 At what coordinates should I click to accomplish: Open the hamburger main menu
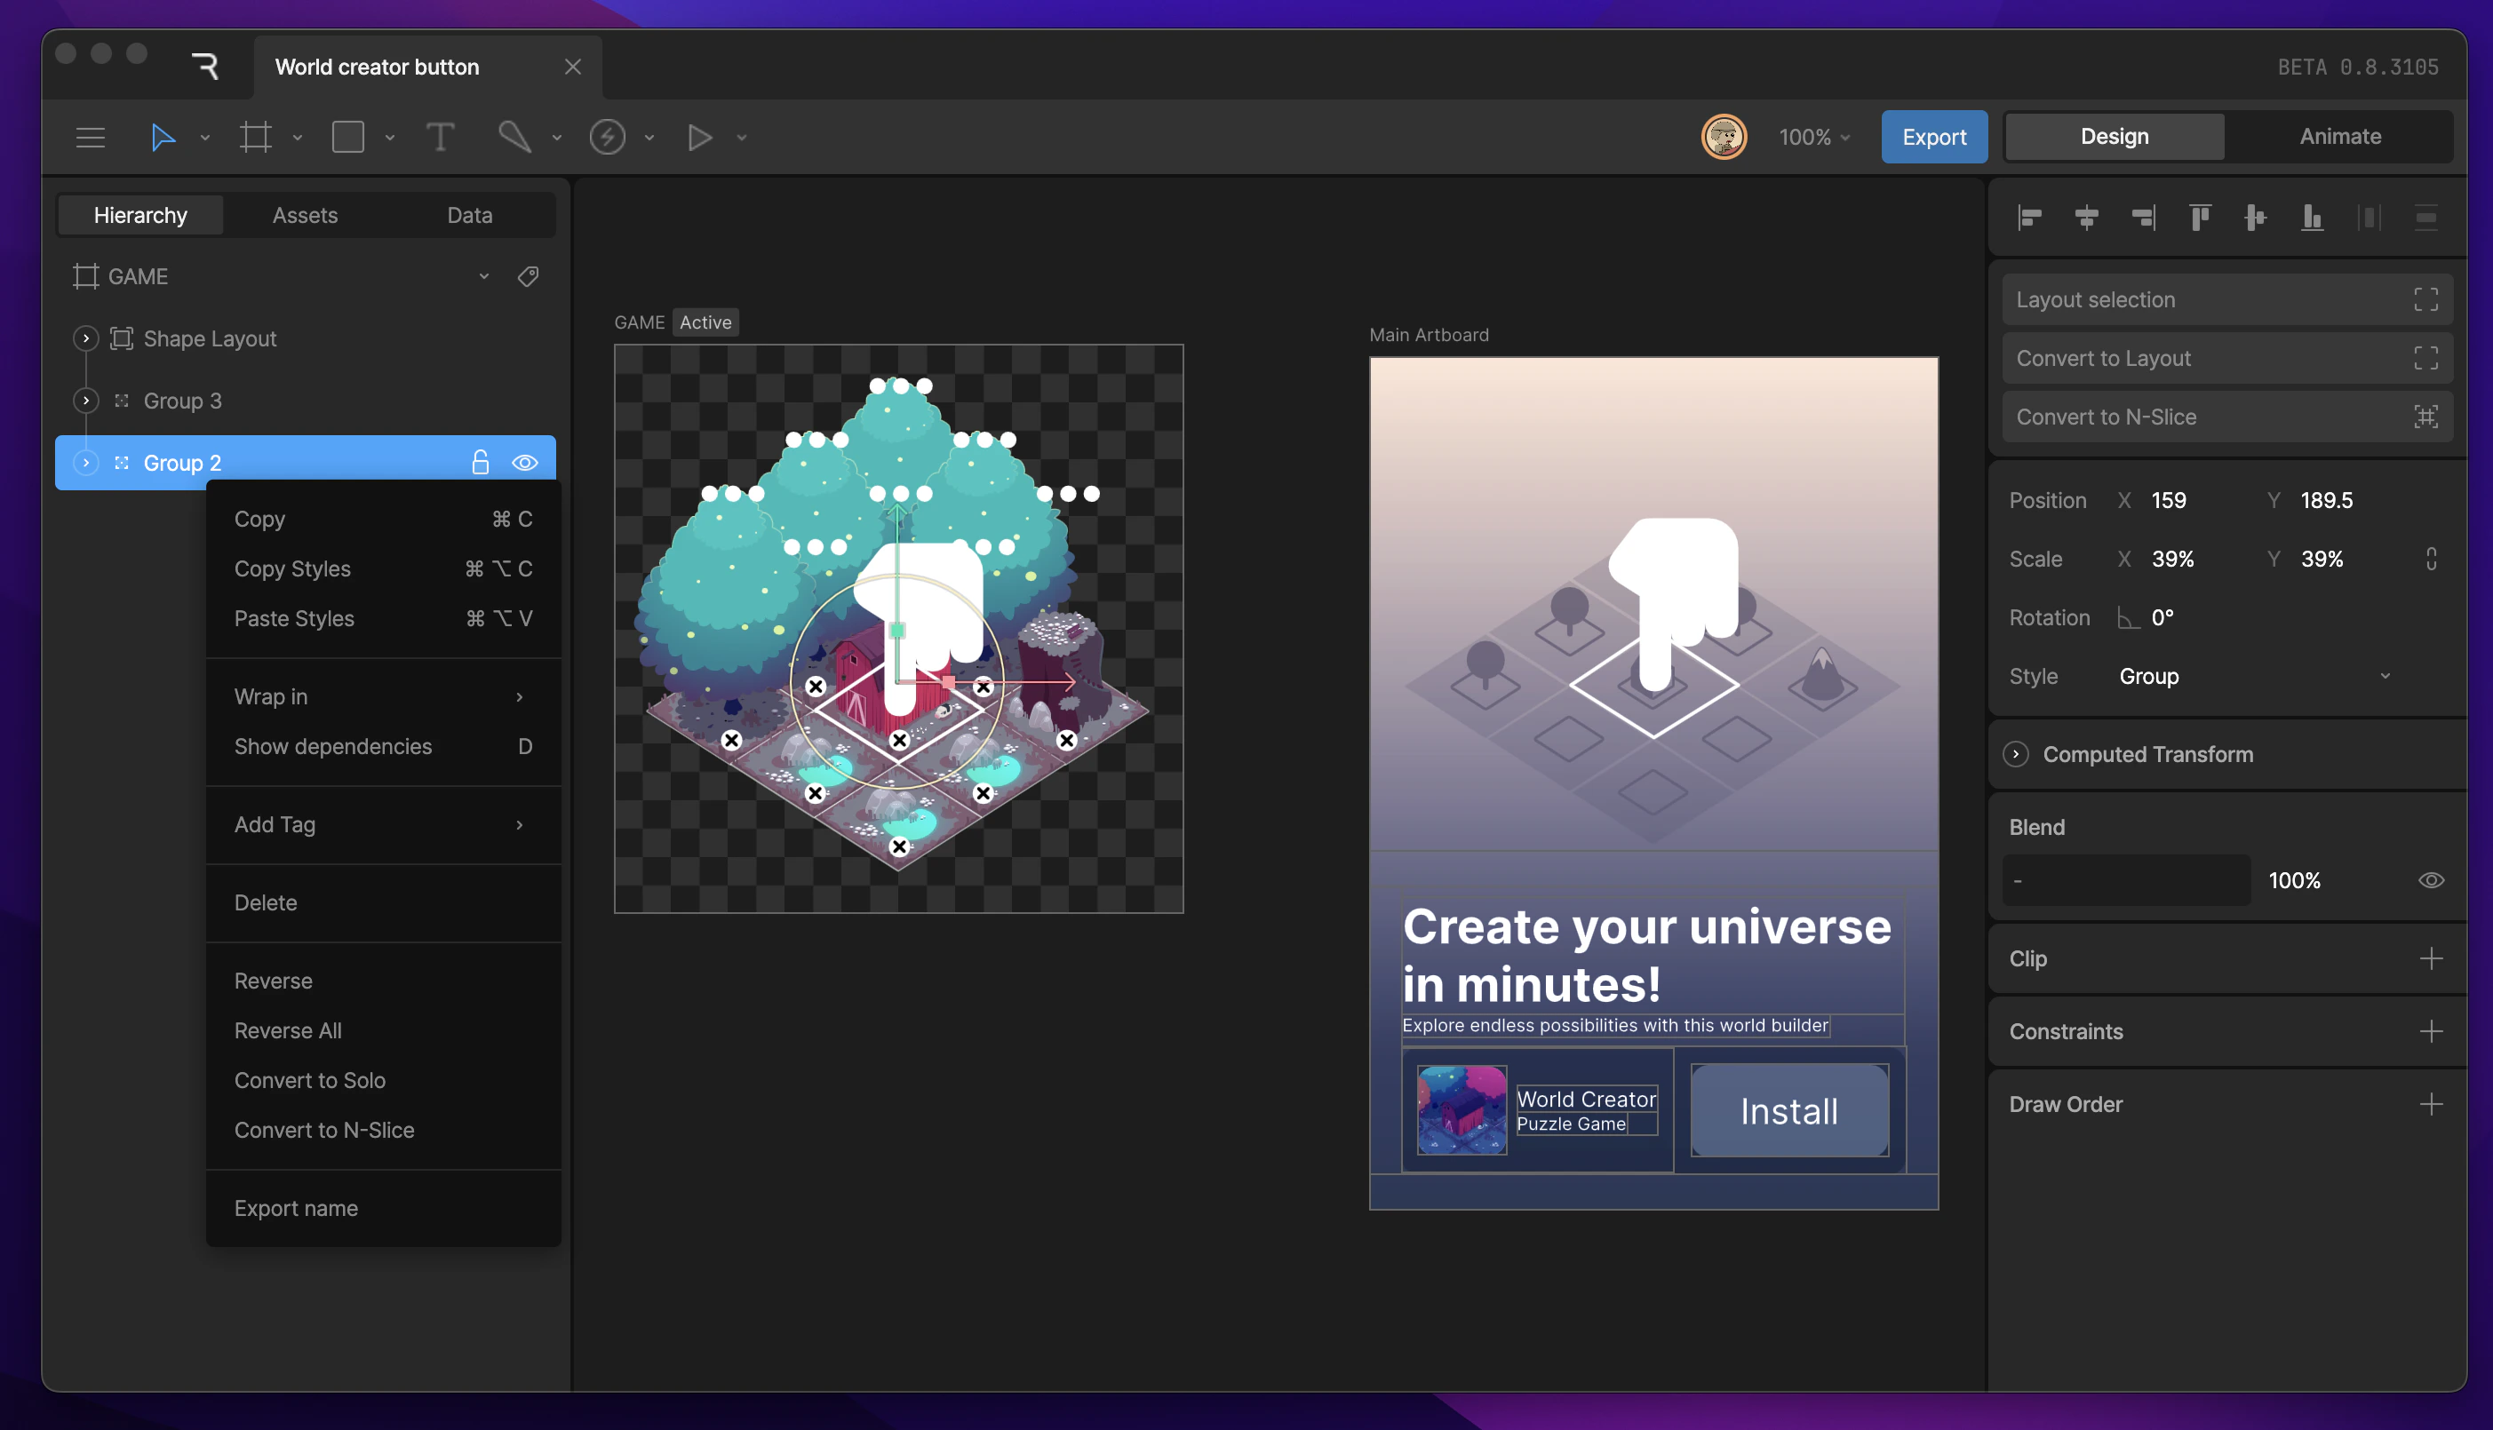(91, 137)
